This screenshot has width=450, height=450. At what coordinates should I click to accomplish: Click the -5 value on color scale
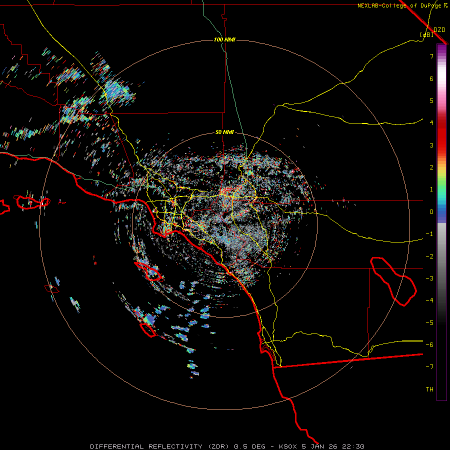429,323
